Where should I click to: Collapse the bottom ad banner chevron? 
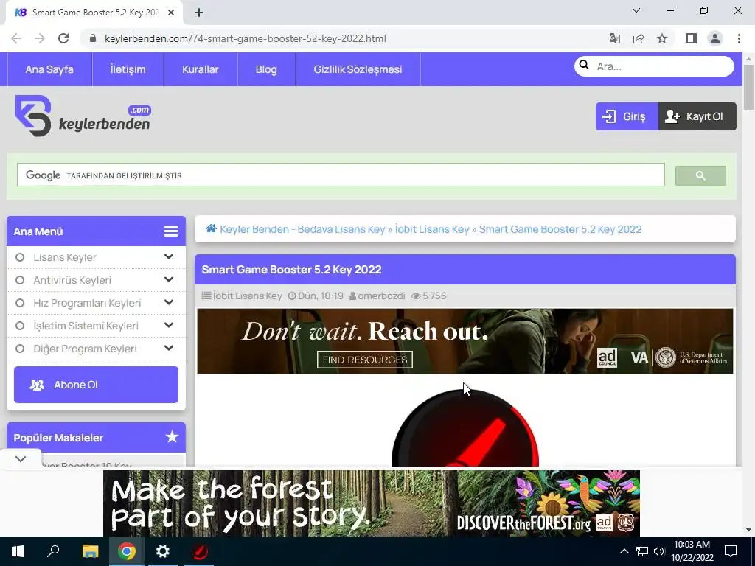point(21,459)
